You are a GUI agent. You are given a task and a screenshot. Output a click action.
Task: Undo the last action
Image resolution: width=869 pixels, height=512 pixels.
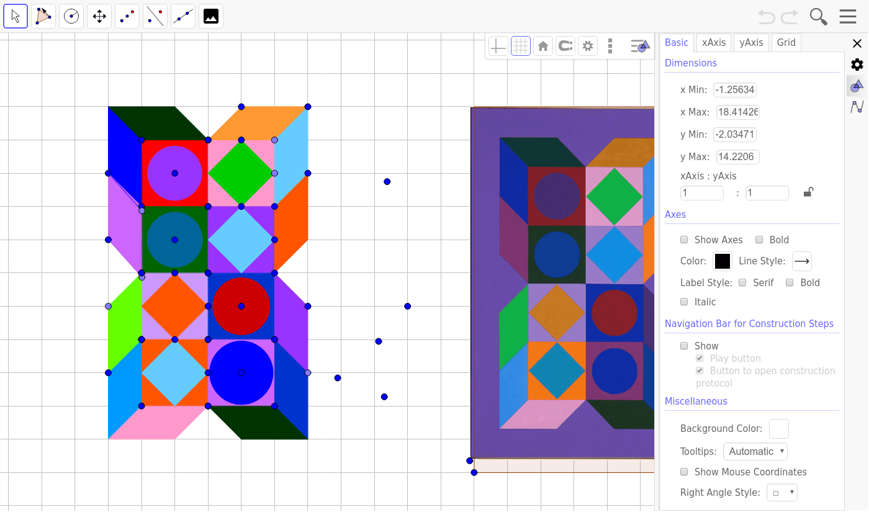(767, 17)
